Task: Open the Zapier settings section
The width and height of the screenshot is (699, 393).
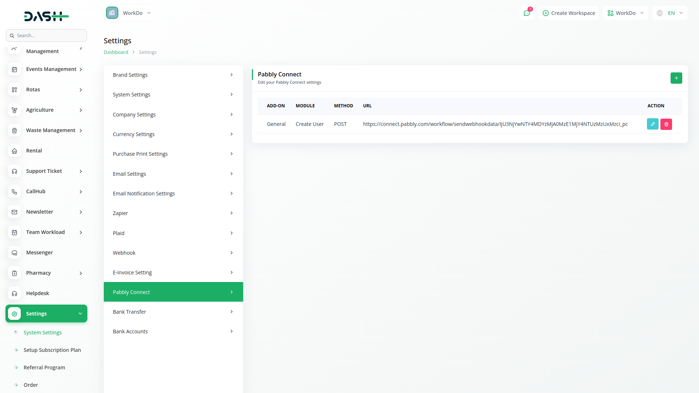Action: (173, 213)
